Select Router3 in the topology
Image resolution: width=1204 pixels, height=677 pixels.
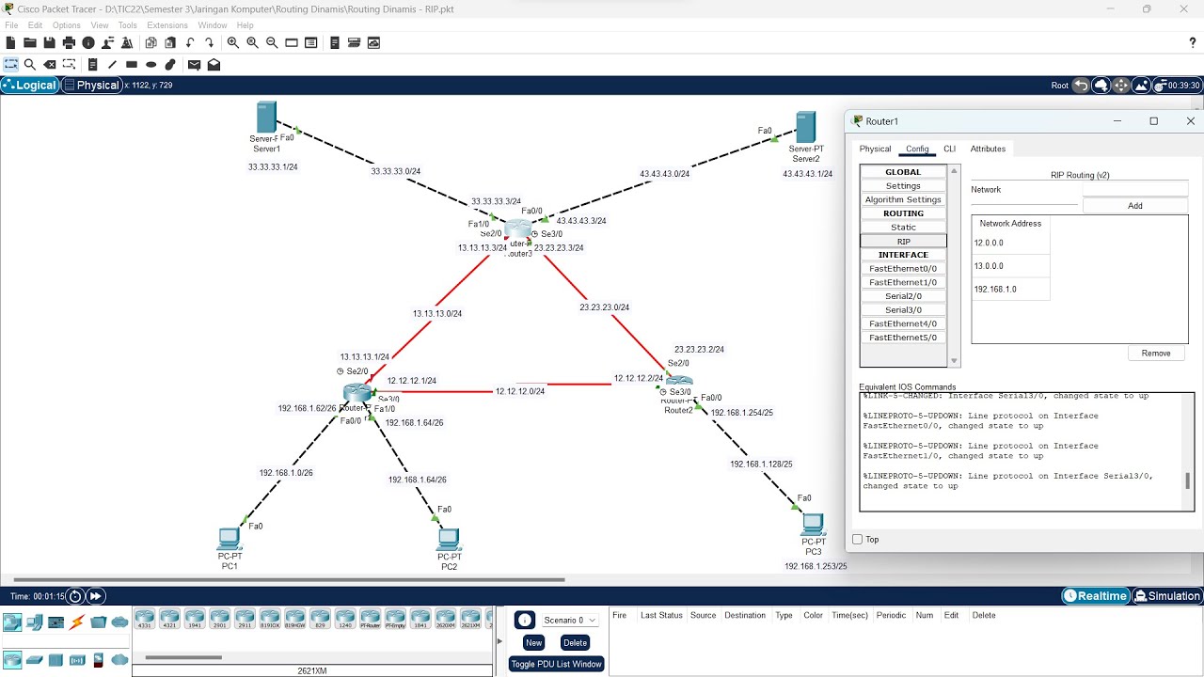518,230
